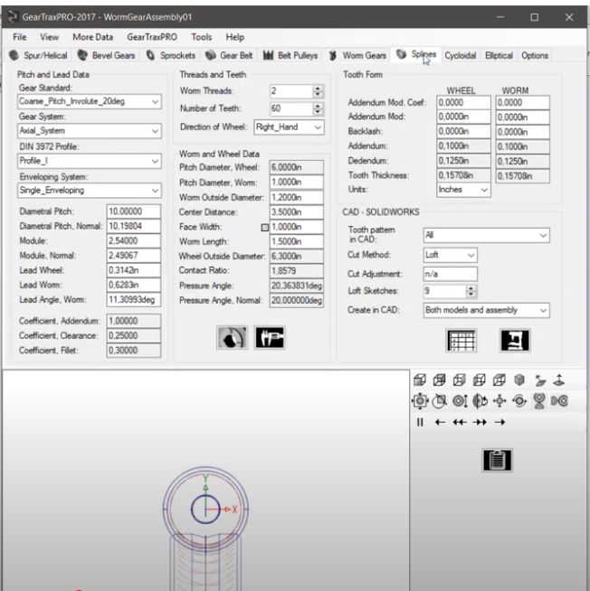The image size is (590, 591).
Task: Click the double right arrow button
Action: click(480, 422)
